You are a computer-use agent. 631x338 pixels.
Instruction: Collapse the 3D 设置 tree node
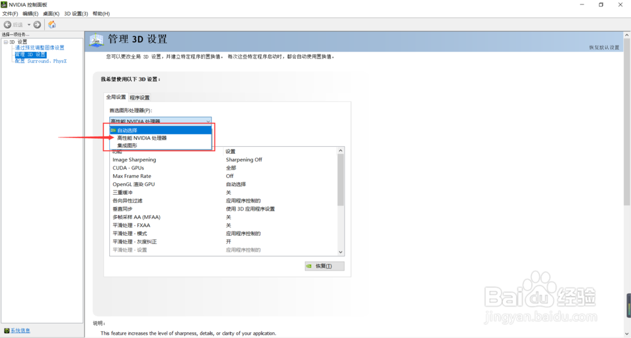[6, 42]
